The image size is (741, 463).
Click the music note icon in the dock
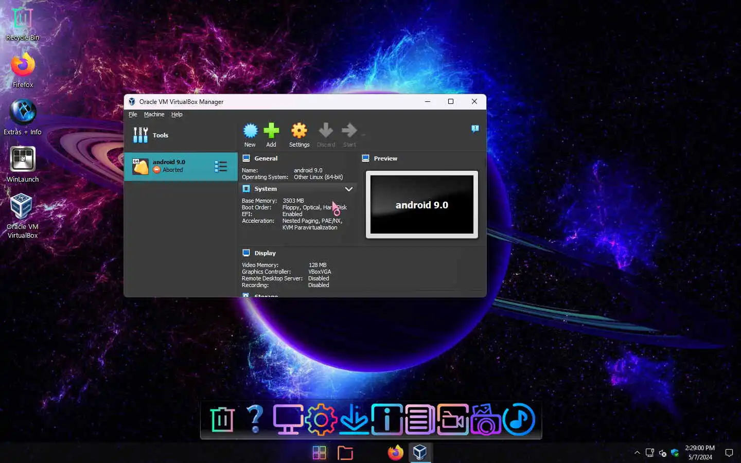(519, 419)
